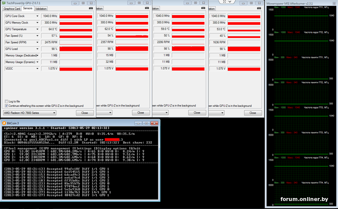The height and width of the screenshot is (209, 338).
Task: Close the MSI Afterburner monitoring window
Action: pos(334,3)
